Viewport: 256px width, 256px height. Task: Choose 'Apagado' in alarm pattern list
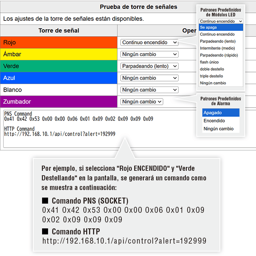[x=221, y=113]
